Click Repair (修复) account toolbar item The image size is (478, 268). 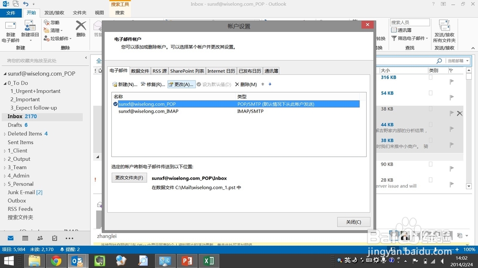tap(153, 84)
